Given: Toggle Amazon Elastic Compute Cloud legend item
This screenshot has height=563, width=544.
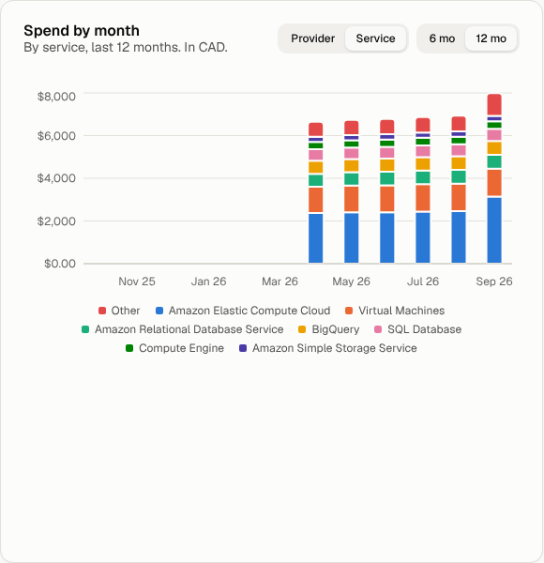Looking at the screenshot, I should [243, 311].
